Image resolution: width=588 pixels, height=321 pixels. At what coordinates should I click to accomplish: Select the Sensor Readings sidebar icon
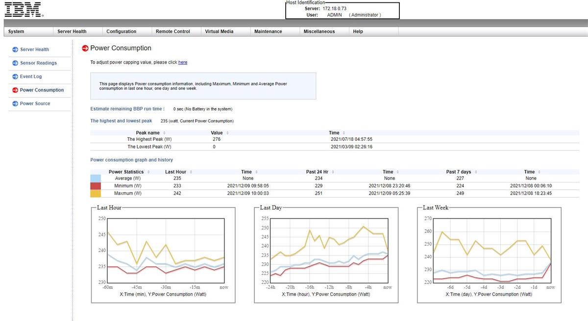[x=15, y=63]
